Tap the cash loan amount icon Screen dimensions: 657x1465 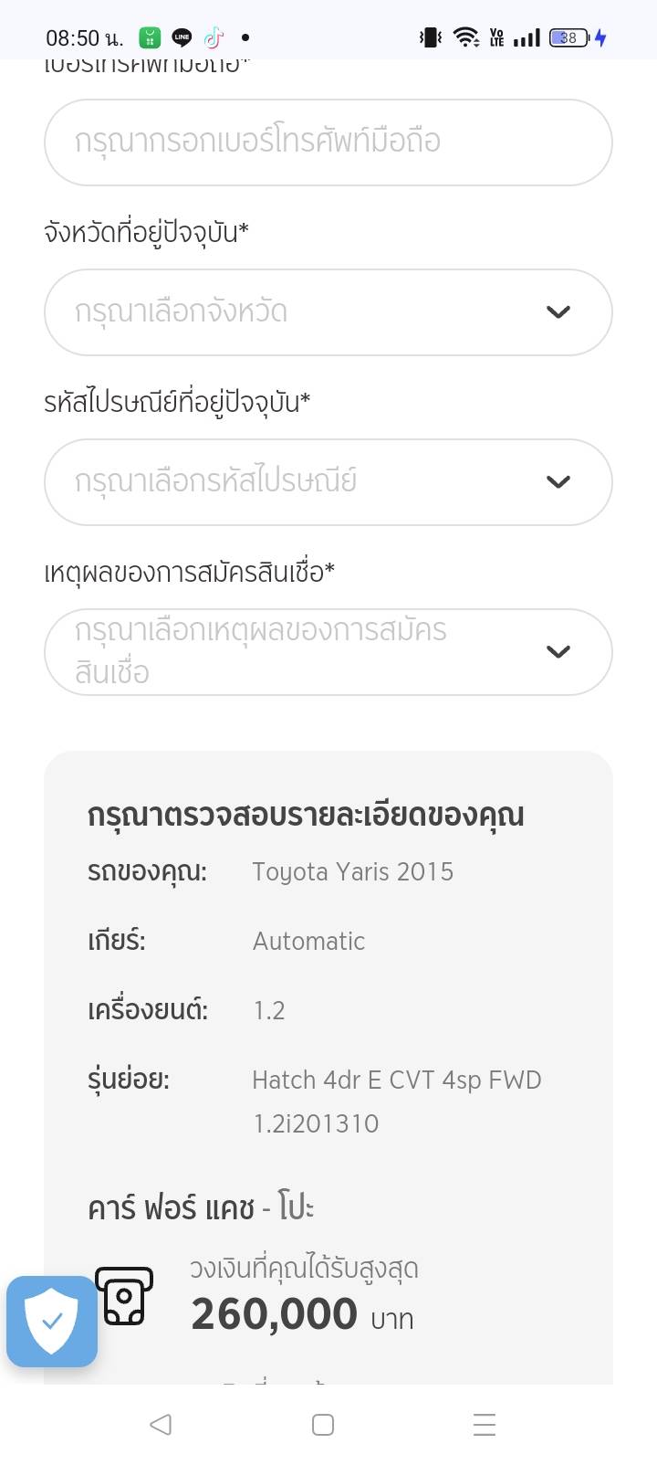[125, 1295]
